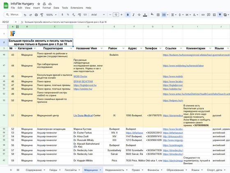This screenshot has height=173, width=230.
Task: Toggle Italic formatting
Action: click(x=133, y=15)
